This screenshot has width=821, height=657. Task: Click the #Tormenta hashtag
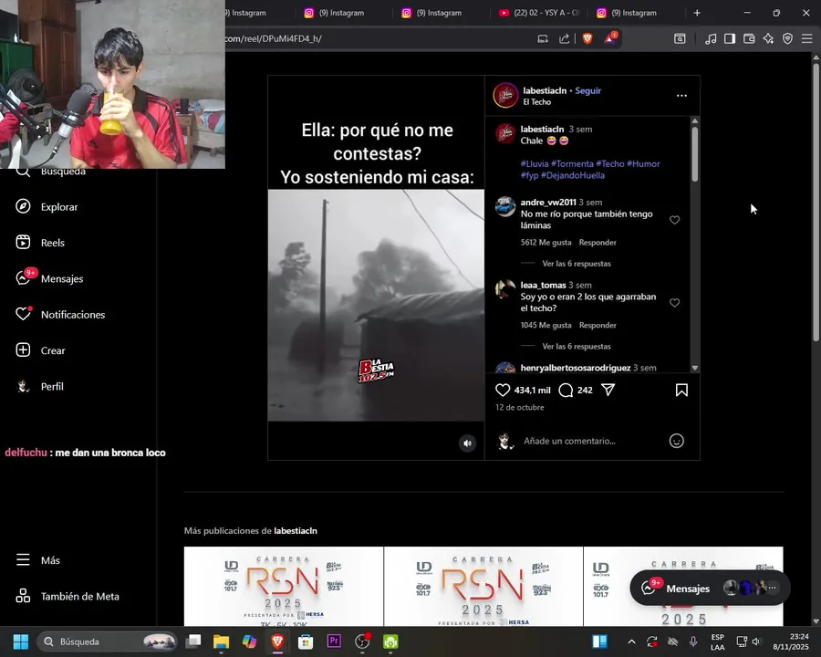click(x=572, y=164)
